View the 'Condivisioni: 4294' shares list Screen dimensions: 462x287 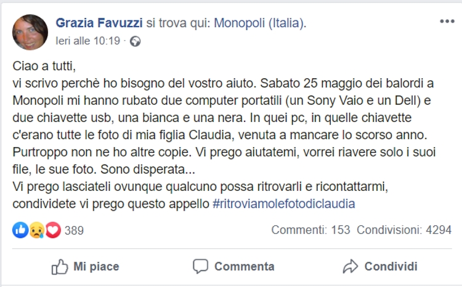pyautogui.click(x=404, y=231)
